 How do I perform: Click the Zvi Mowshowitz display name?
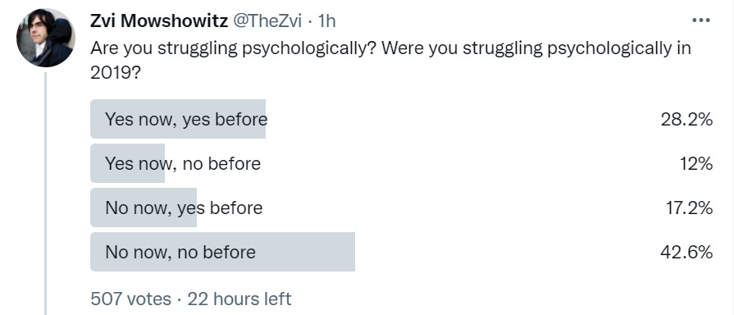pyautogui.click(x=159, y=21)
